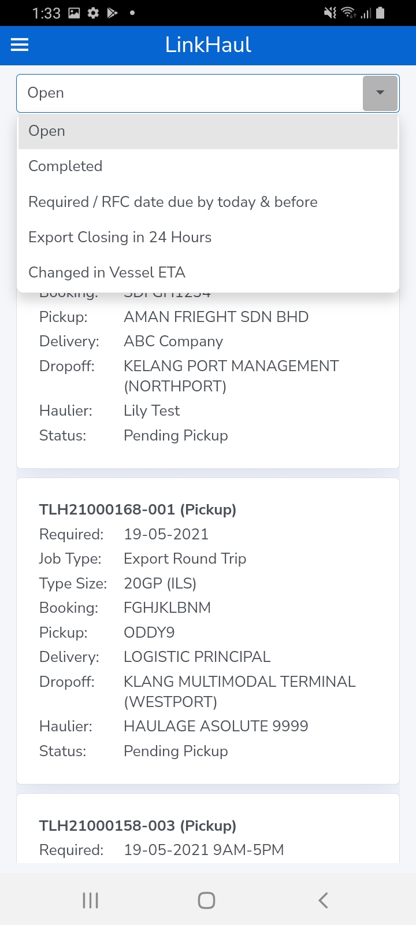Tap the settings gear in status bar
Screen dimensions: 416x925
click(93, 13)
